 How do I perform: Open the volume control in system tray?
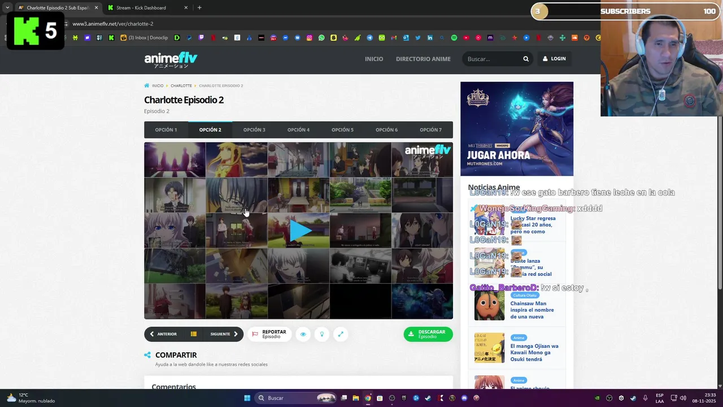[x=683, y=398]
